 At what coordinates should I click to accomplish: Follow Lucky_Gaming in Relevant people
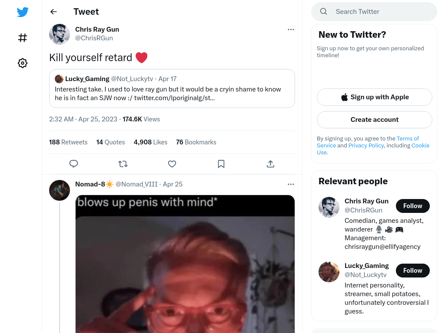point(413,271)
